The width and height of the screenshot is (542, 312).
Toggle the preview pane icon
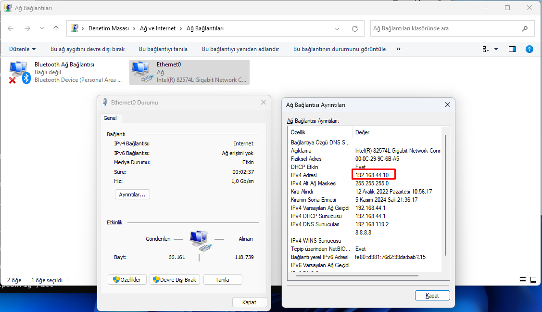pos(512,49)
